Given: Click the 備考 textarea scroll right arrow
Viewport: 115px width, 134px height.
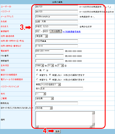Looking at the screenshot, I should tap(91, 127).
